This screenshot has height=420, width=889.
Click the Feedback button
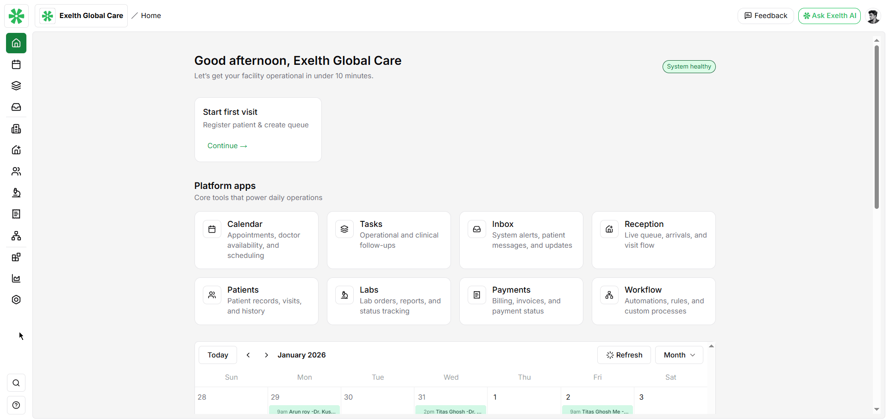click(x=765, y=16)
